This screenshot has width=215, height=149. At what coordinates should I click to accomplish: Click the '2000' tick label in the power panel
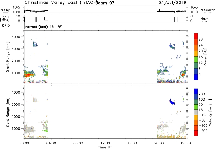coord(16,61)
